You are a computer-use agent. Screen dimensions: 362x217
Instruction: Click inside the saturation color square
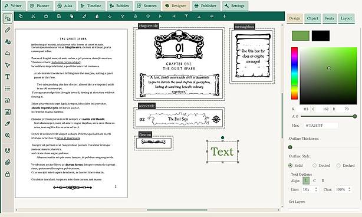328,75
